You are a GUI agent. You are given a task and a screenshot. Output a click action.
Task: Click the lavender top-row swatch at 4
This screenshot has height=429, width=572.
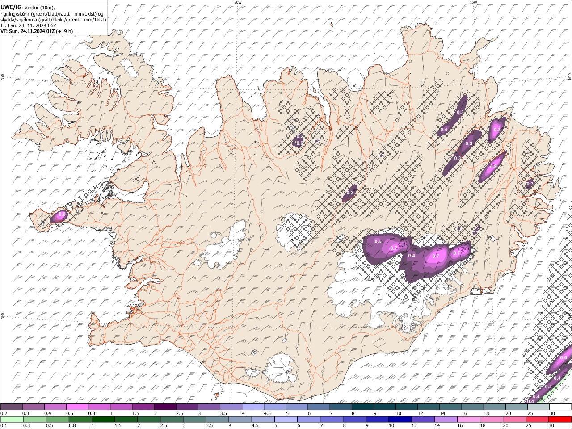point(252,407)
